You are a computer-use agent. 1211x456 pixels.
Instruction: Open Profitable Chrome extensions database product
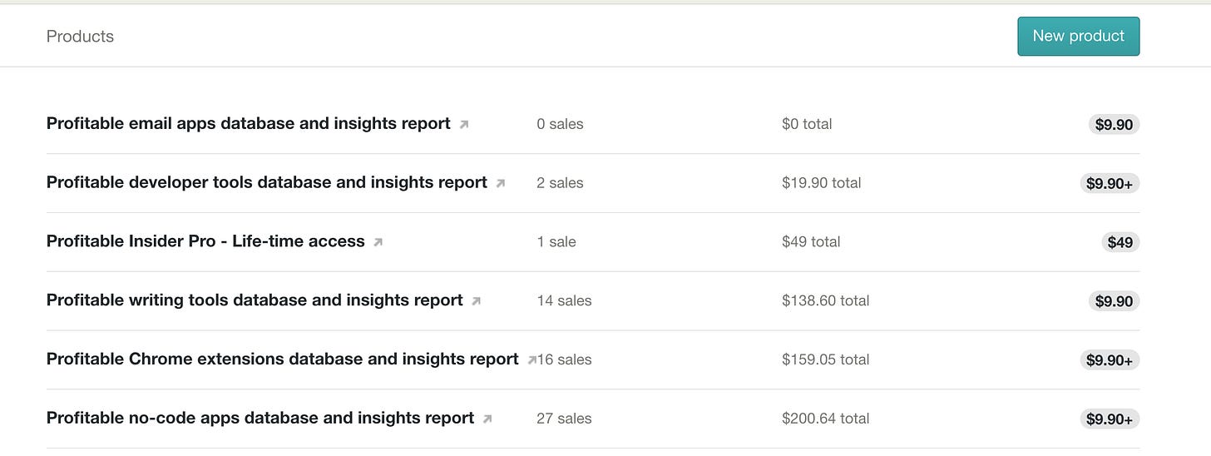282,359
